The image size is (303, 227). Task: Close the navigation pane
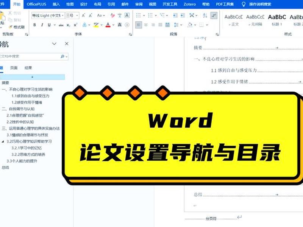67,44
